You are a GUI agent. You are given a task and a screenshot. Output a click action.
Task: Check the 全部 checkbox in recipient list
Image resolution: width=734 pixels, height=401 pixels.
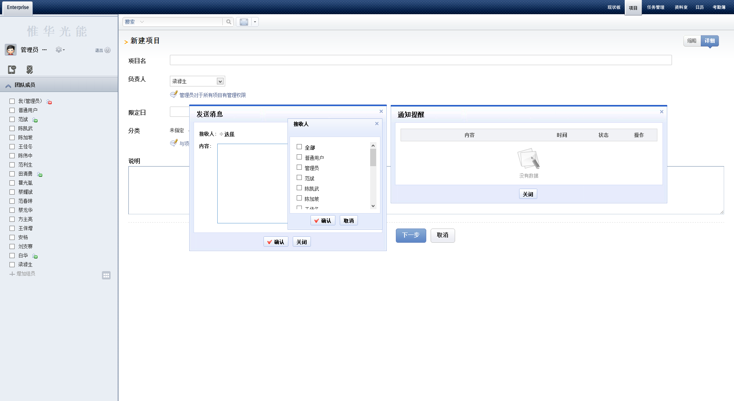(299, 147)
